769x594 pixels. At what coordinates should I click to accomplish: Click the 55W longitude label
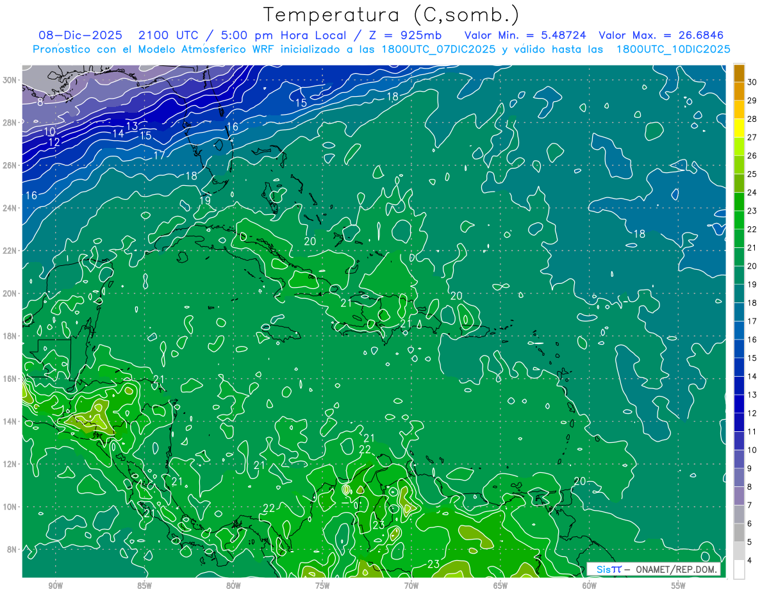[679, 586]
